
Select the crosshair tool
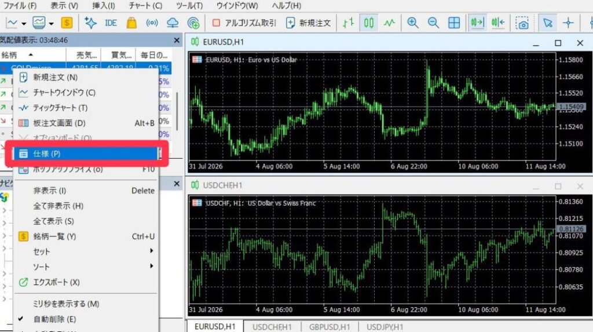click(x=568, y=23)
